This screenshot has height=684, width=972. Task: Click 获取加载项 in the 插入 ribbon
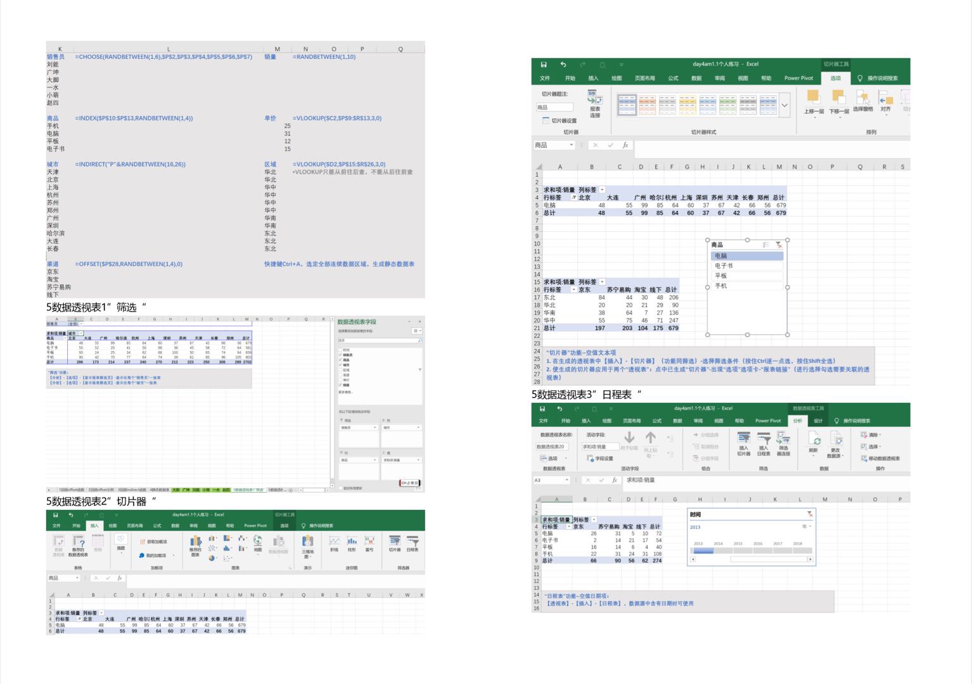(152, 542)
